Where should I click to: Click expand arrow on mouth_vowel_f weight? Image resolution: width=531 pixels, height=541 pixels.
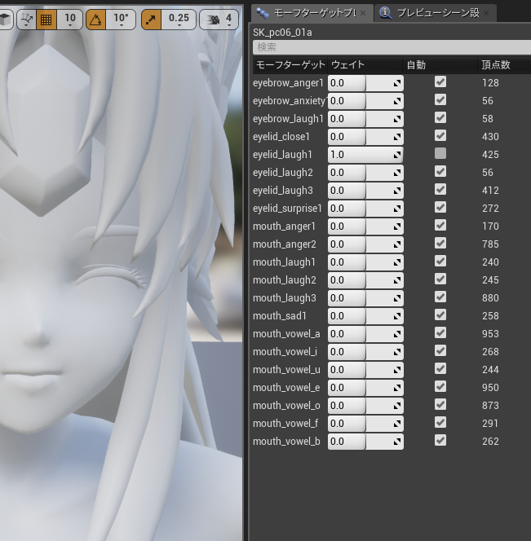pyautogui.click(x=397, y=424)
